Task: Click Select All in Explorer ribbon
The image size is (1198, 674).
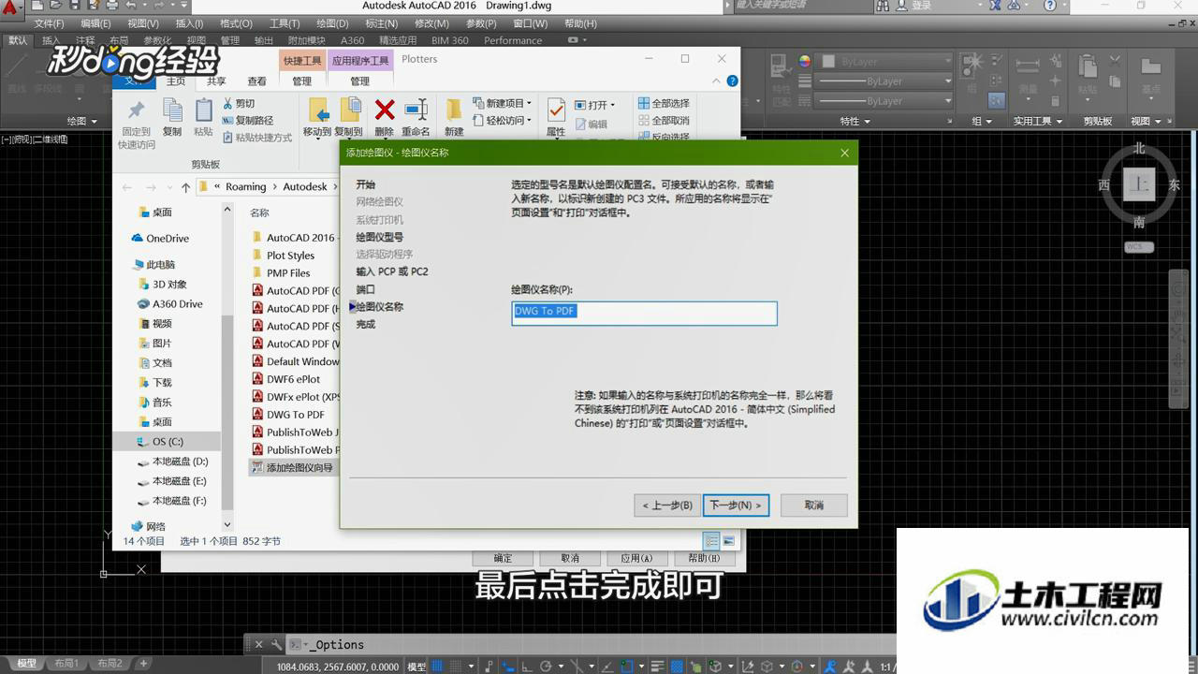Action: pyautogui.click(x=664, y=103)
